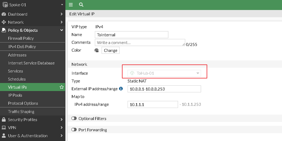Click the VPN monitor icon in the sidebar
This screenshot has width=282, height=141.
4,127
